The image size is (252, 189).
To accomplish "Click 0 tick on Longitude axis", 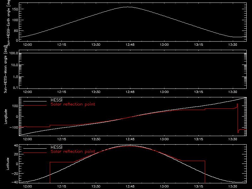I will pos(17,117).
